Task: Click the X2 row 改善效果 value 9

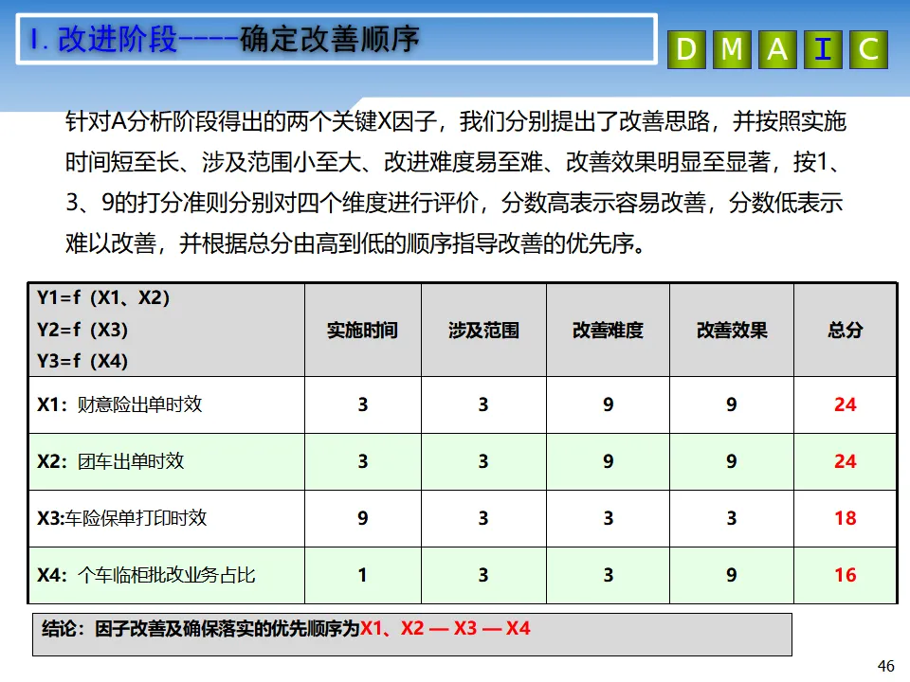Action: (732, 461)
